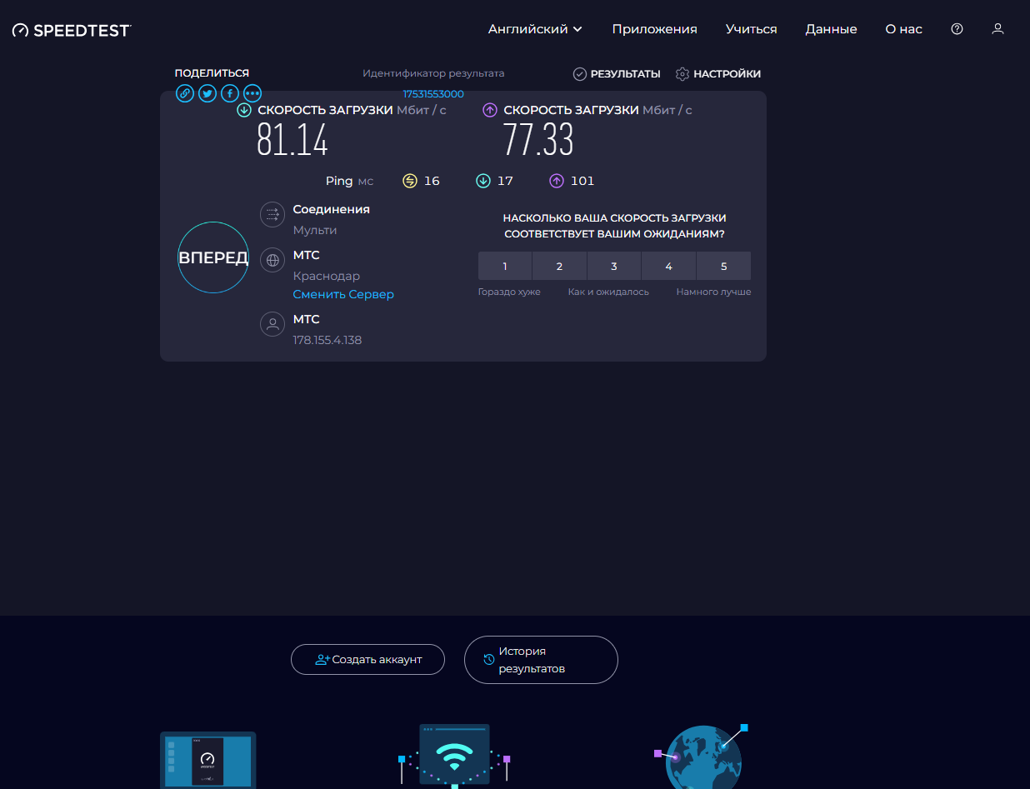Rate speed as 4
This screenshot has height=789, width=1030.
coord(668,267)
